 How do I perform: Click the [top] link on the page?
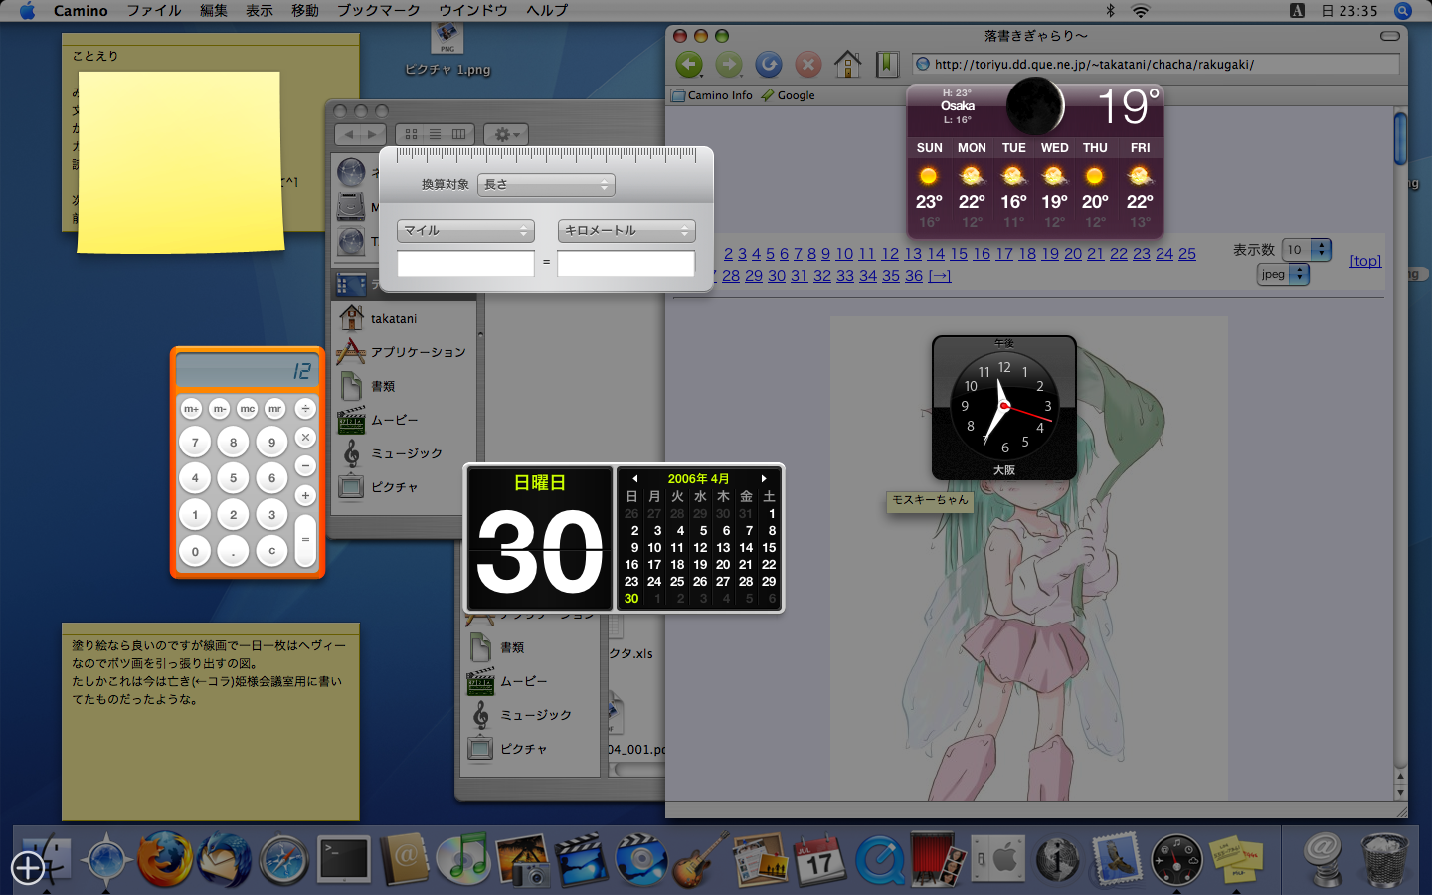[1365, 261]
